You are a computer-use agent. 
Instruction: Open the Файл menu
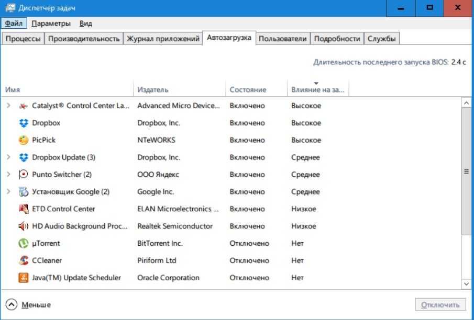coord(14,24)
